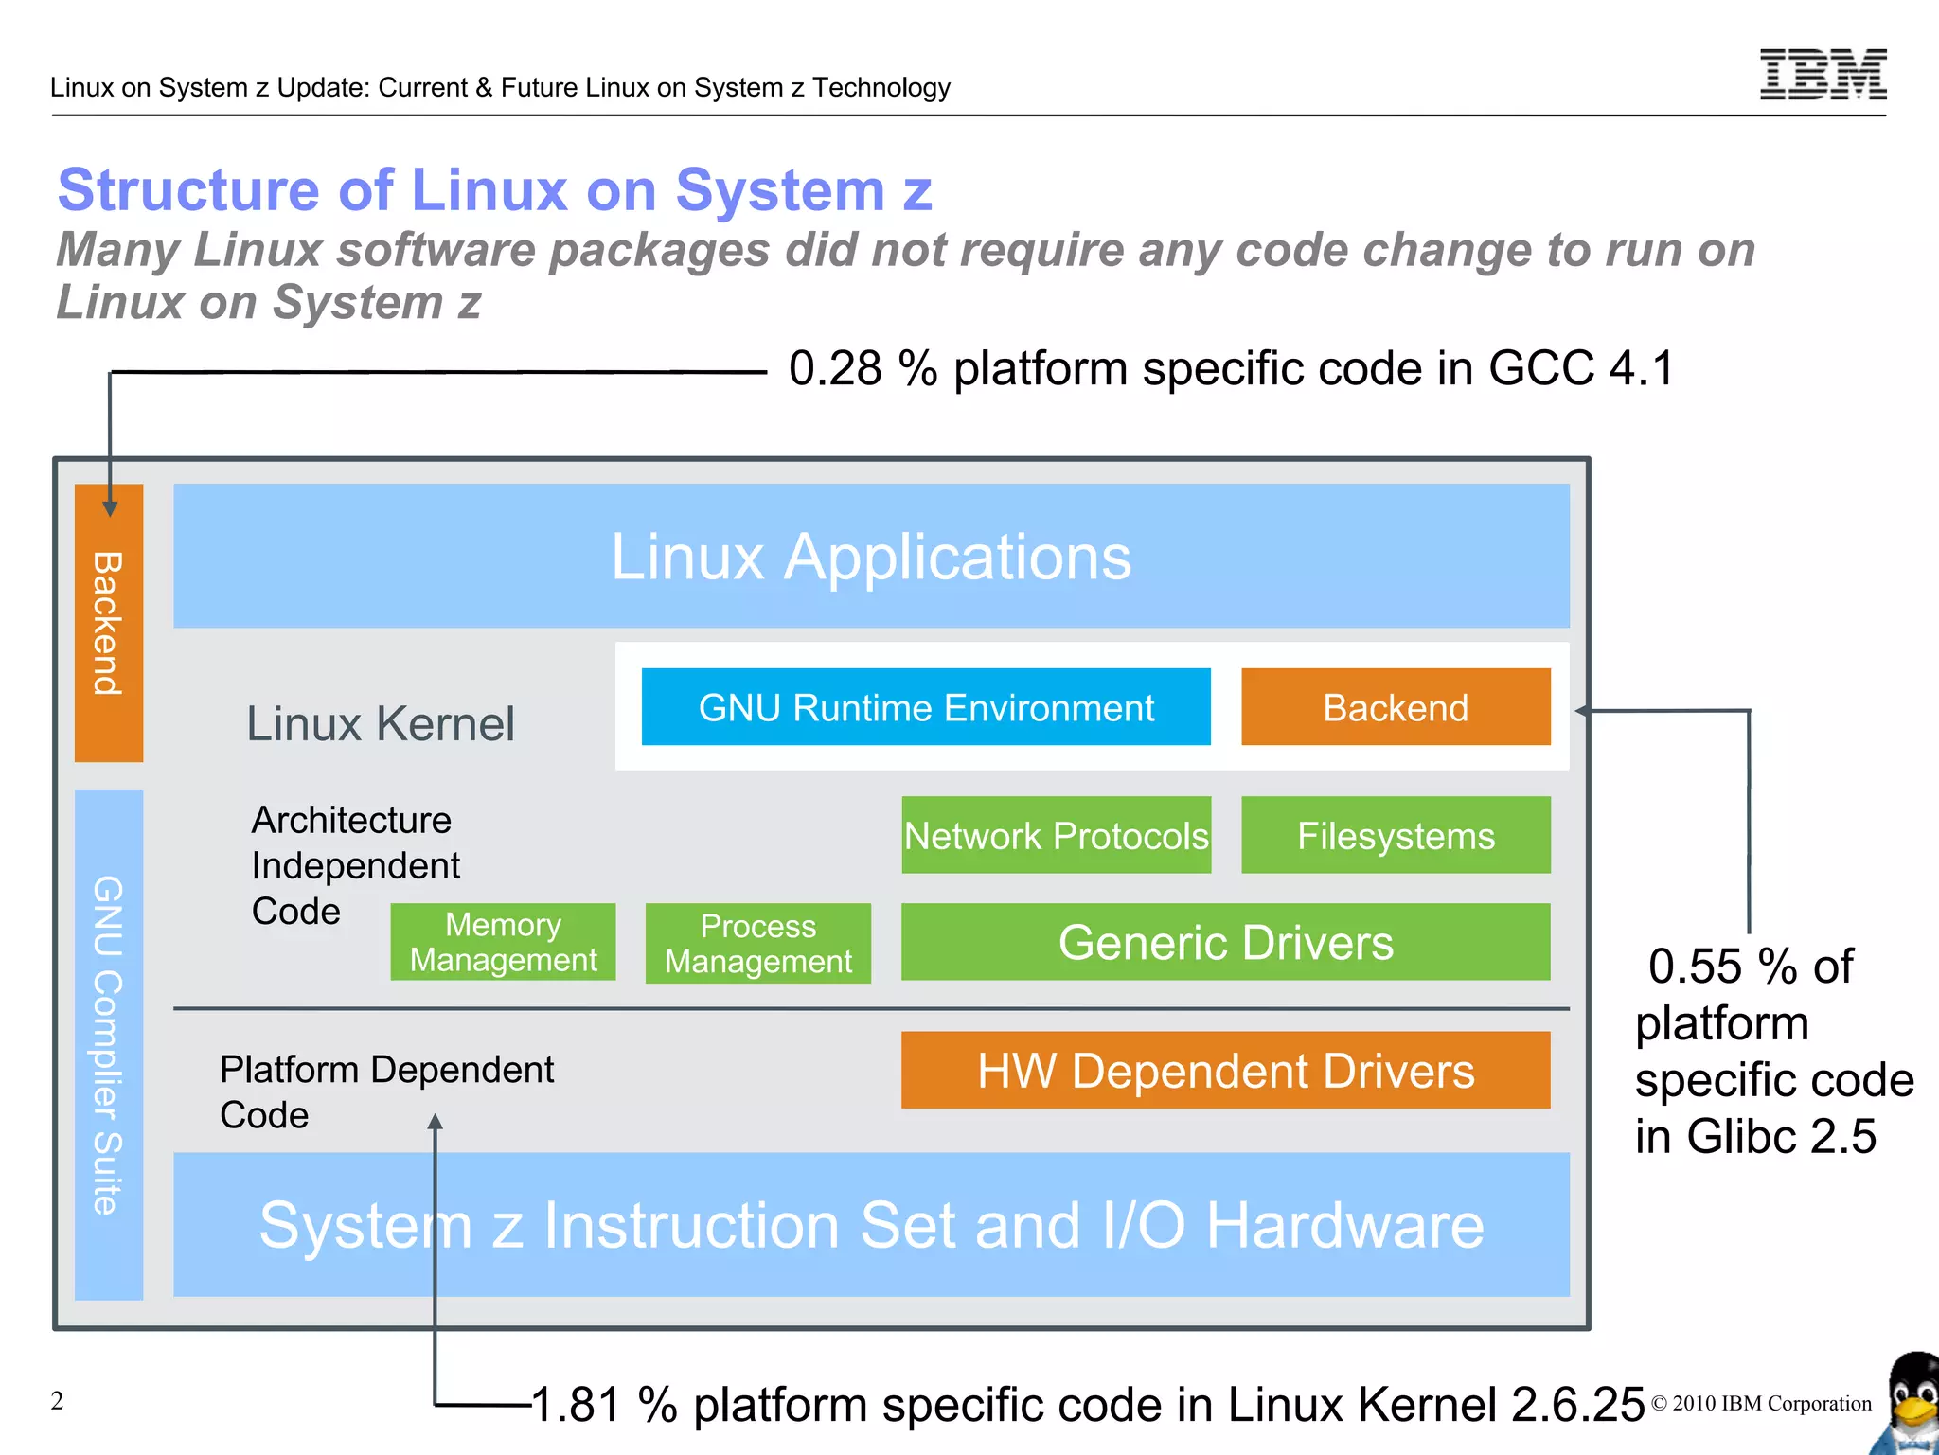Image resolution: width=1939 pixels, height=1455 pixels.
Task: Select the GCC 4.1 platform code annotation
Action: 1231,368
